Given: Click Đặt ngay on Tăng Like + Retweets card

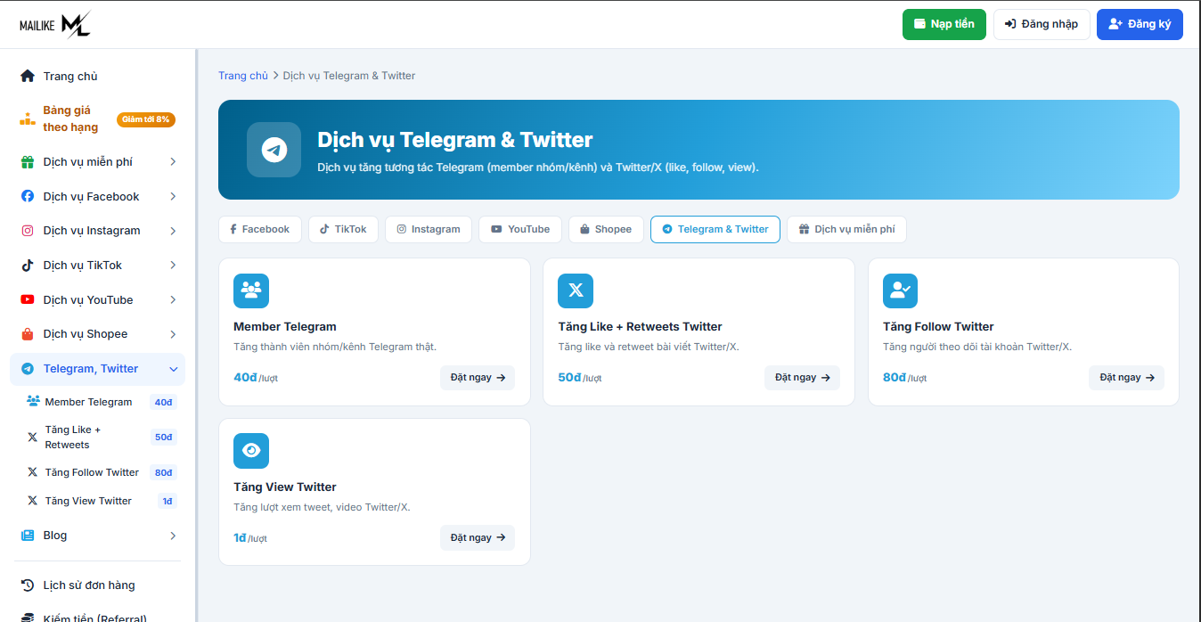Looking at the screenshot, I should click(x=802, y=378).
